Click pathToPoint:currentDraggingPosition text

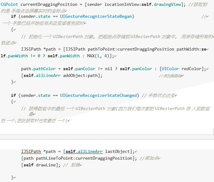(x=131, y=49)
